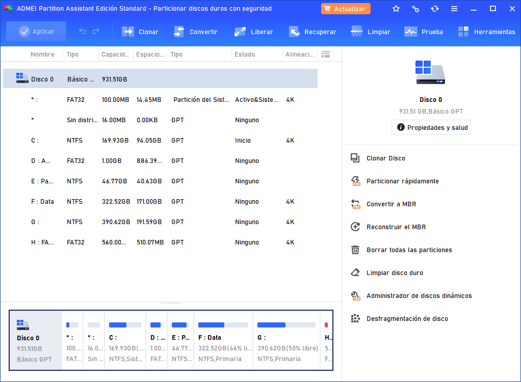Open the Herramientas panel
This screenshot has width=521, height=382.
[486, 32]
